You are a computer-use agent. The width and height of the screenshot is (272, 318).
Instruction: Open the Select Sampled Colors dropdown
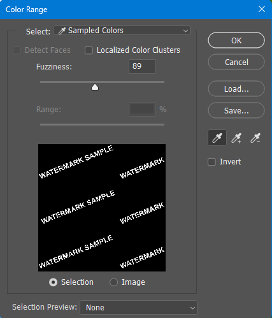pyautogui.click(x=122, y=31)
